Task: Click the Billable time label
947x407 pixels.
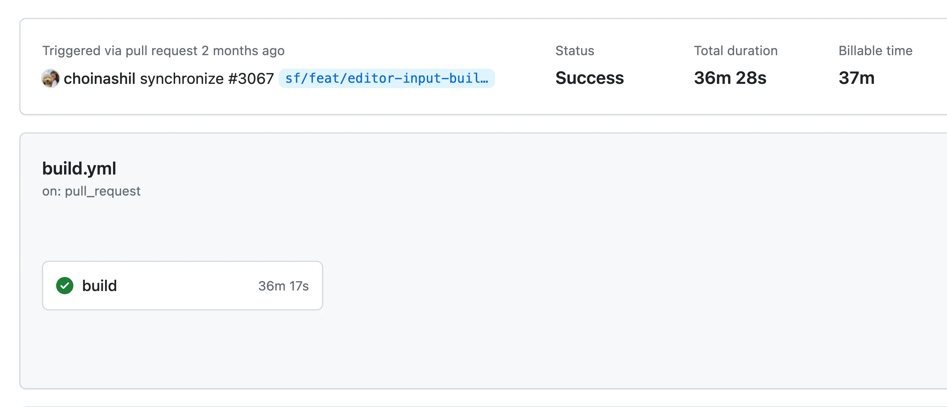Action: point(875,51)
